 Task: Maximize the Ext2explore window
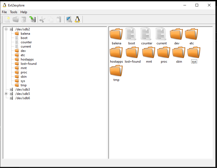[x=197, y=5]
